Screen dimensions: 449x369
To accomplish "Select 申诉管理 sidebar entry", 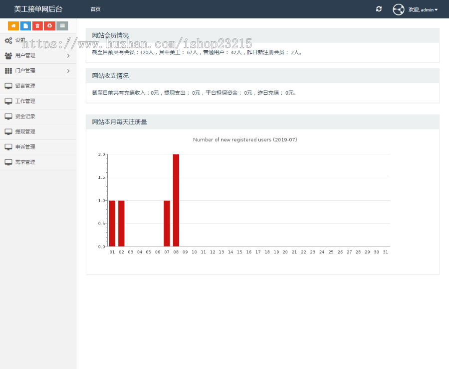I will (25, 147).
